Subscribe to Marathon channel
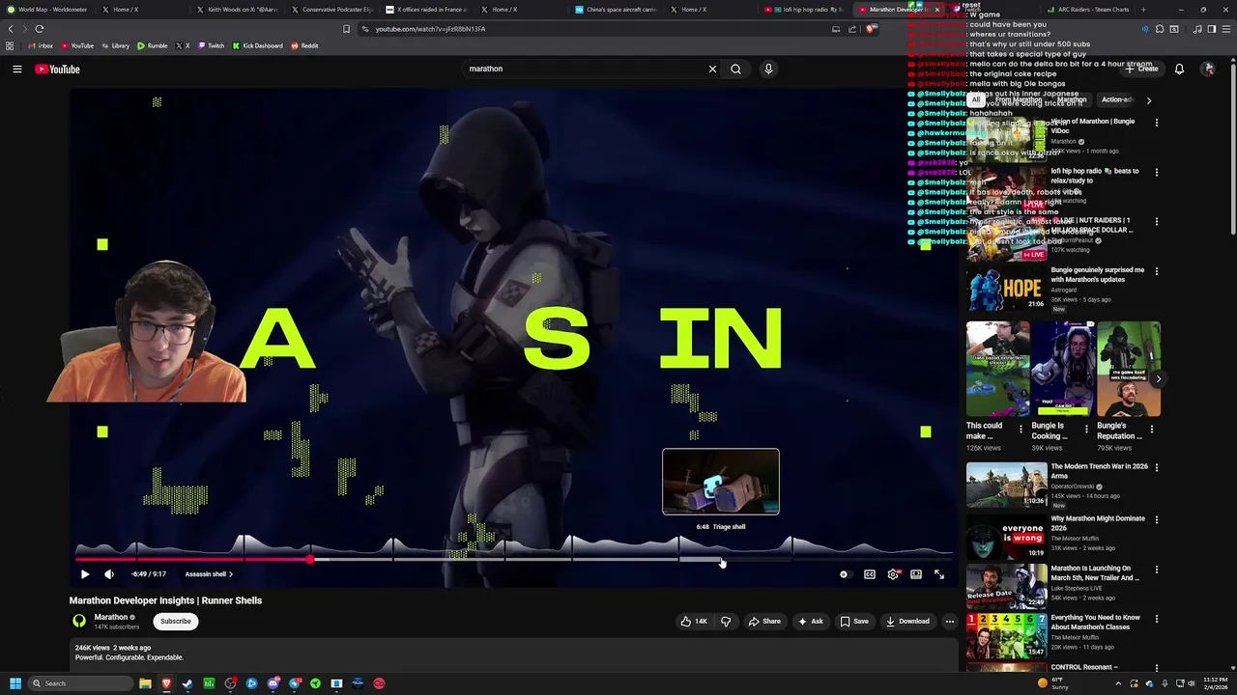This screenshot has height=695, width=1237. [176, 622]
